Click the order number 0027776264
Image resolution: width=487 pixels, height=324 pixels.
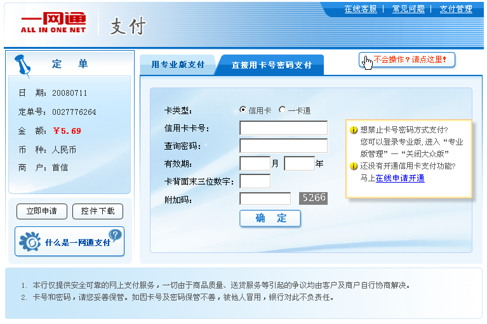point(74,112)
